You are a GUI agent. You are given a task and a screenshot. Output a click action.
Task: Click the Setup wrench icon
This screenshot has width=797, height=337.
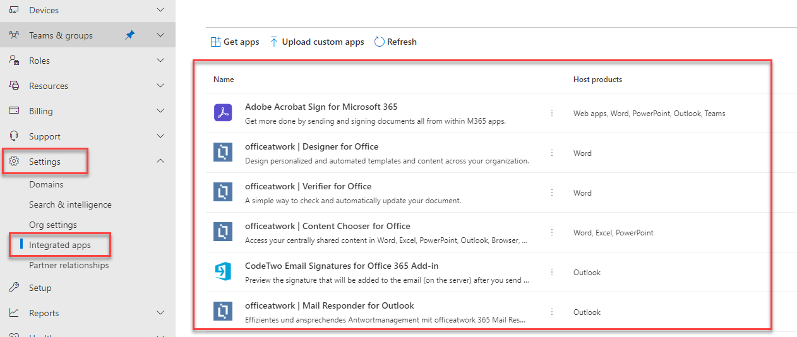pyautogui.click(x=14, y=288)
